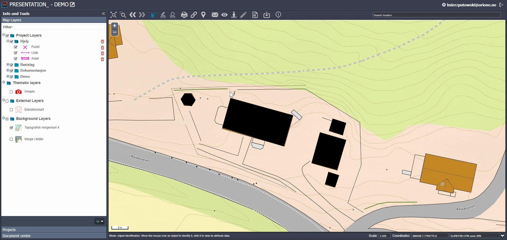Click the chain link share icon
The width and height of the screenshot is (507, 240).
194,15
